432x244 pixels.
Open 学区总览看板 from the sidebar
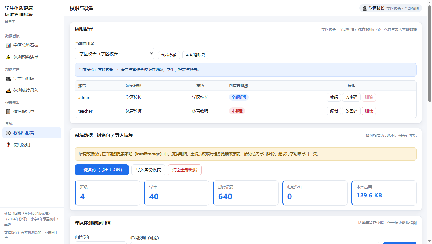click(32, 45)
